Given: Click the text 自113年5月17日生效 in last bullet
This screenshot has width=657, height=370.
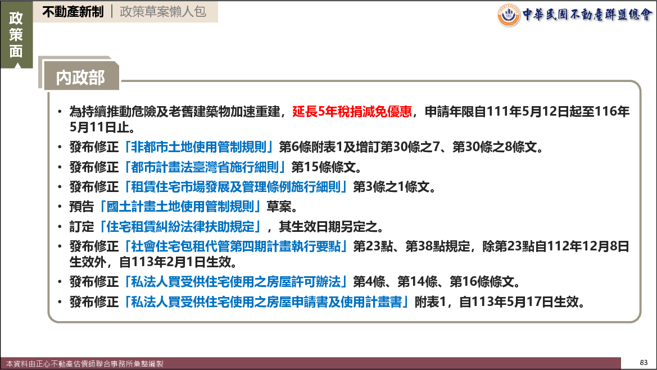Looking at the screenshot, I should pyautogui.click(x=519, y=302).
